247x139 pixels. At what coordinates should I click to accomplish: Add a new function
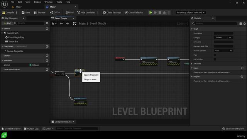coord(47,46)
